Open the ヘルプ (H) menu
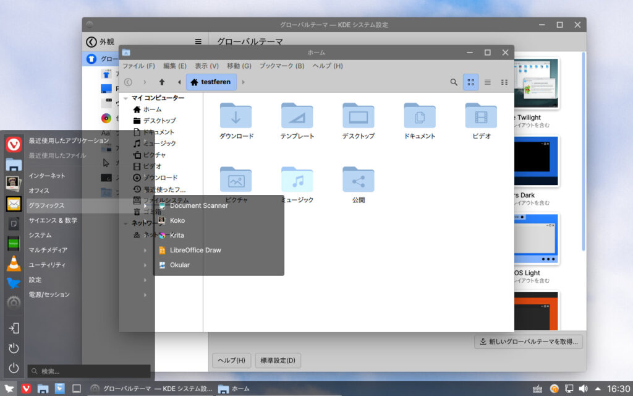633x396 pixels. tap(328, 66)
